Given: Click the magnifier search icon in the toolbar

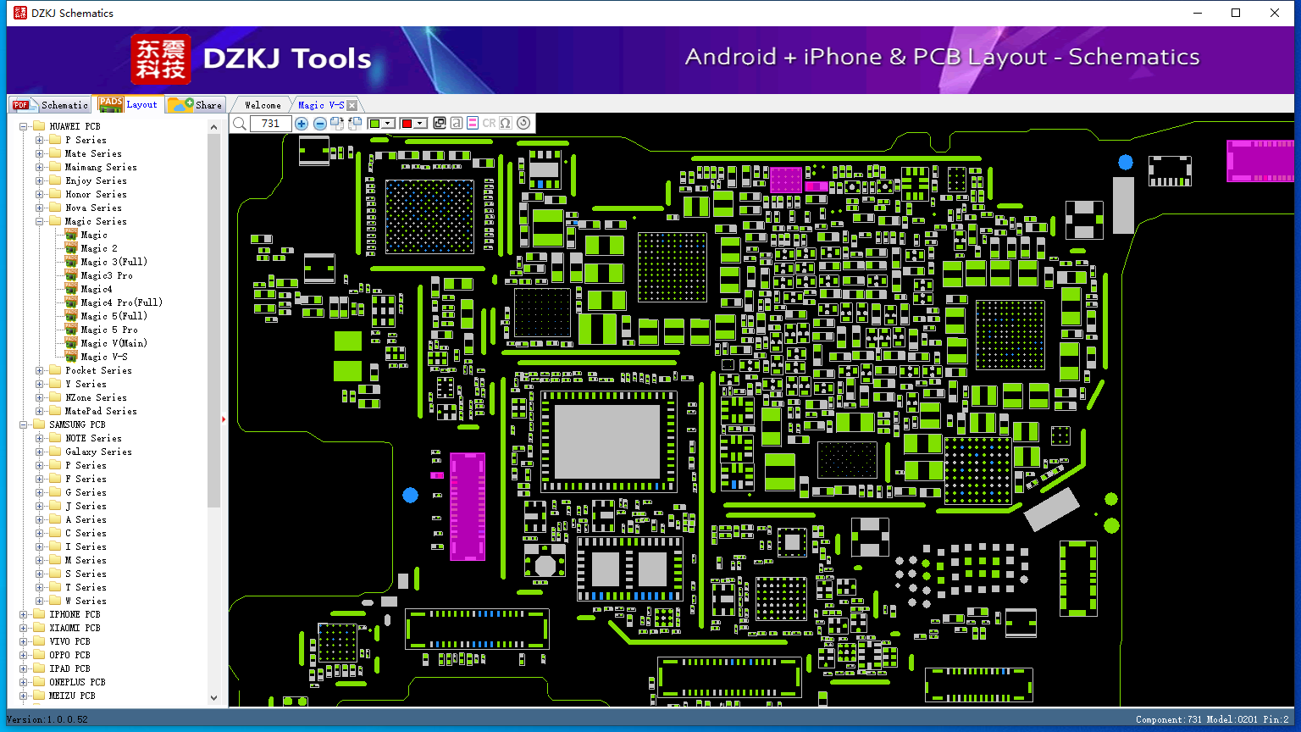Looking at the screenshot, I should click(x=240, y=124).
